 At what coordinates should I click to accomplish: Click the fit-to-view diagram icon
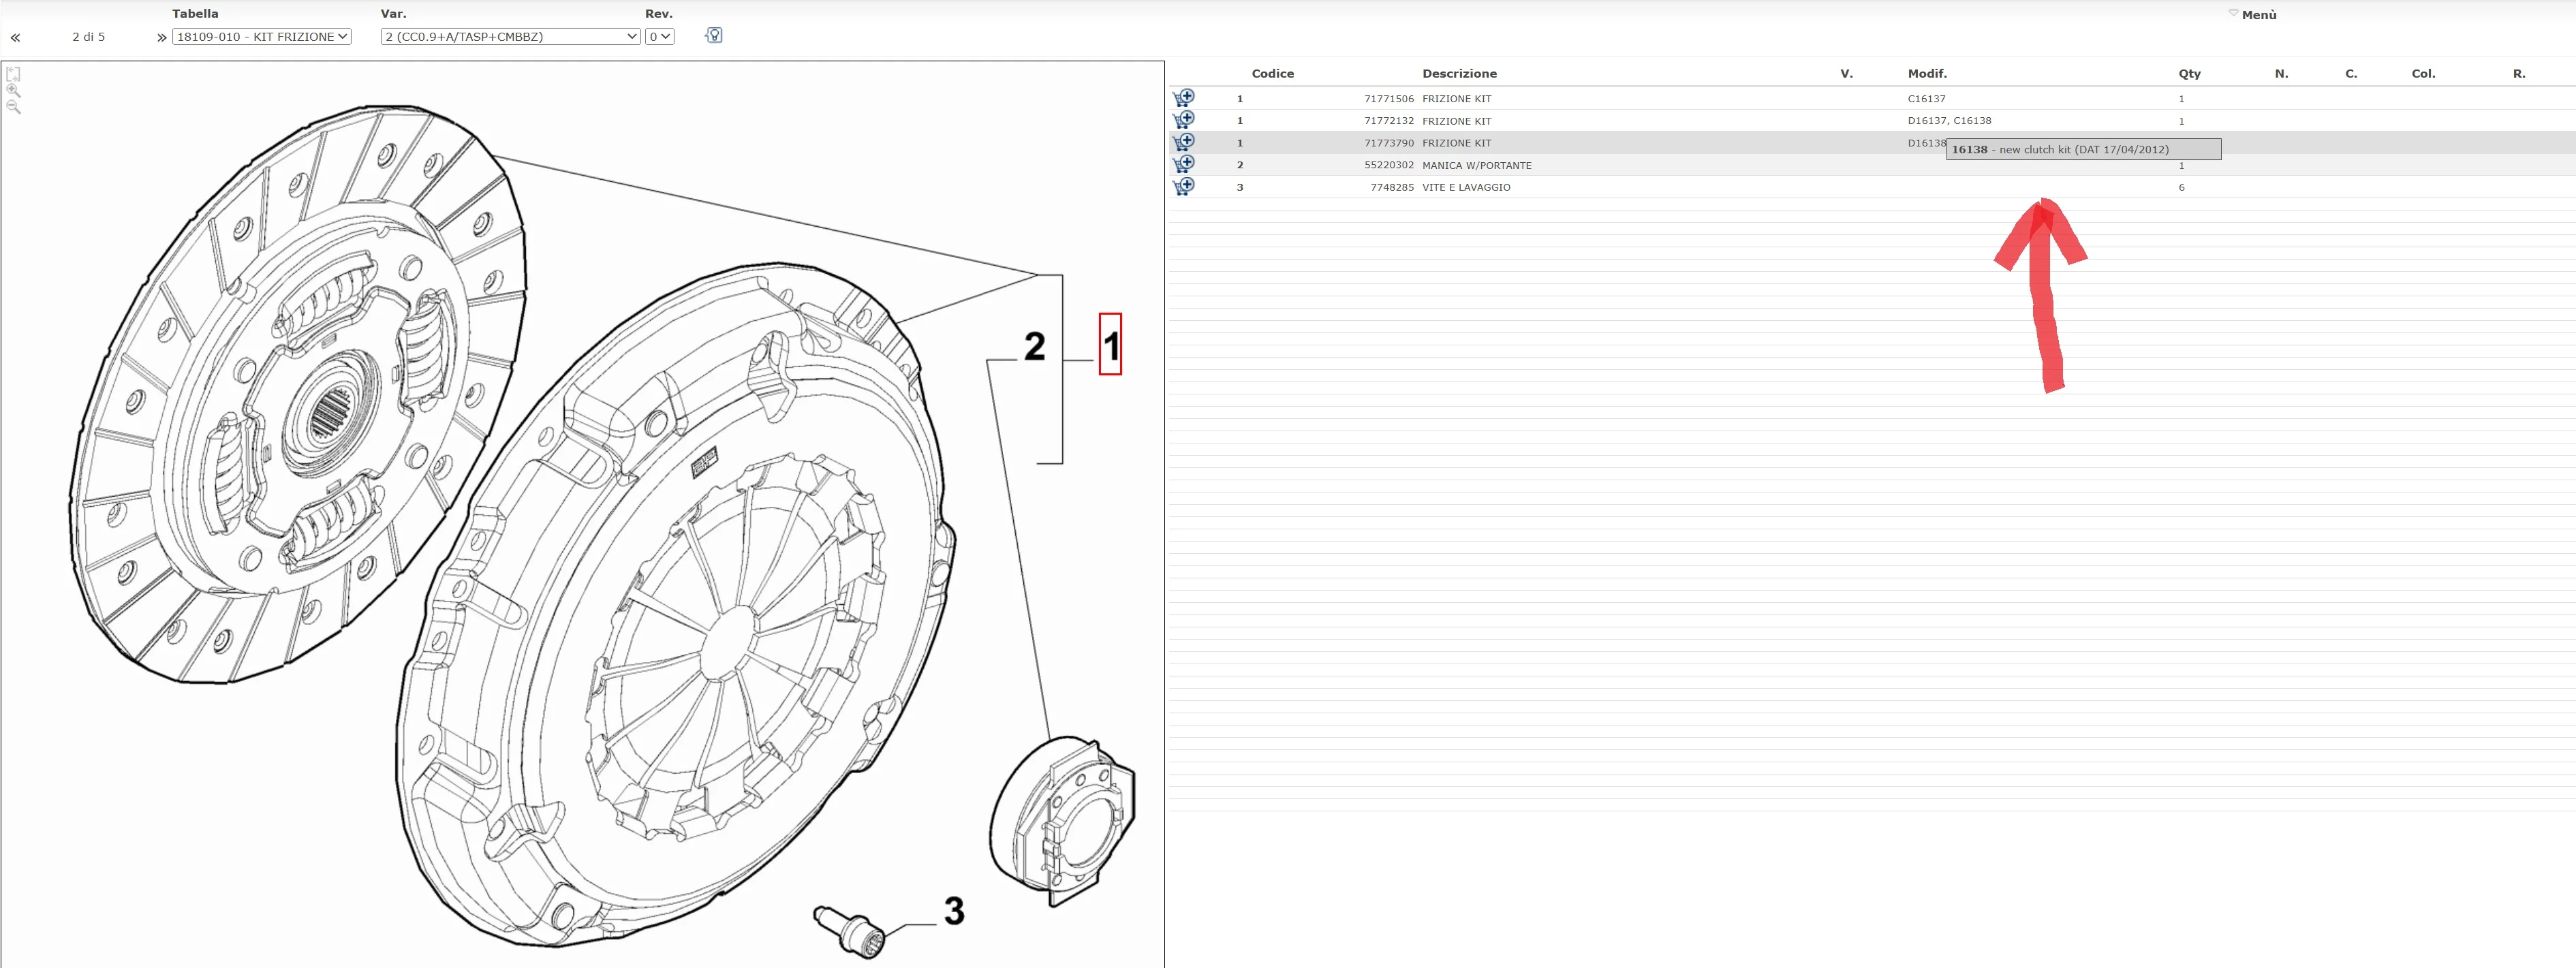click(13, 74)
